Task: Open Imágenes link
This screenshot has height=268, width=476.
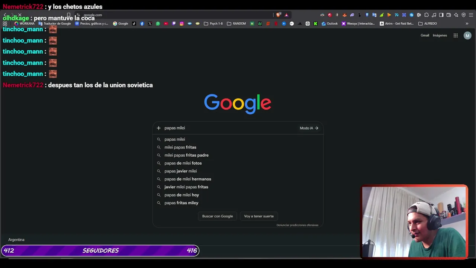Action: [440, 35]
